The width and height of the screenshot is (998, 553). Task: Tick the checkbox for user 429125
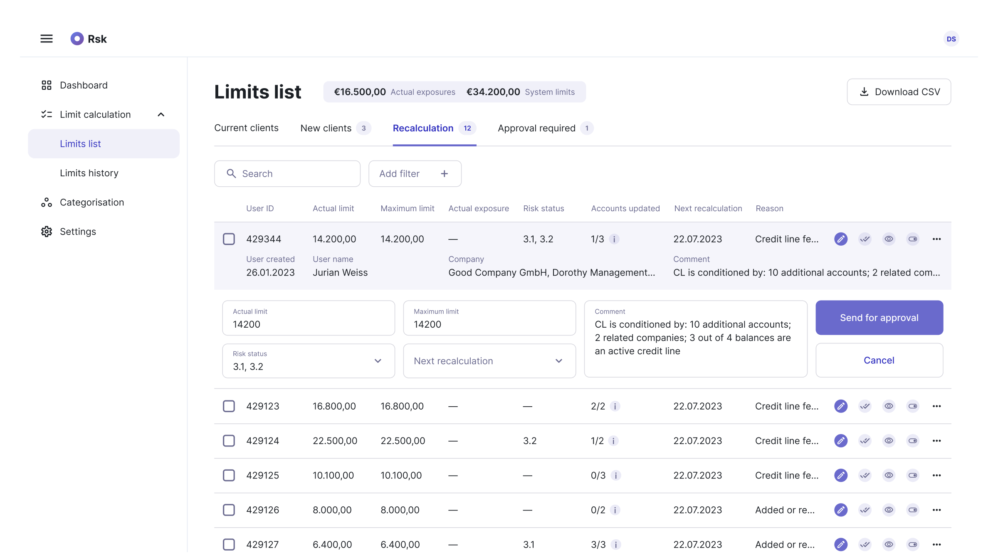(229, 475)
